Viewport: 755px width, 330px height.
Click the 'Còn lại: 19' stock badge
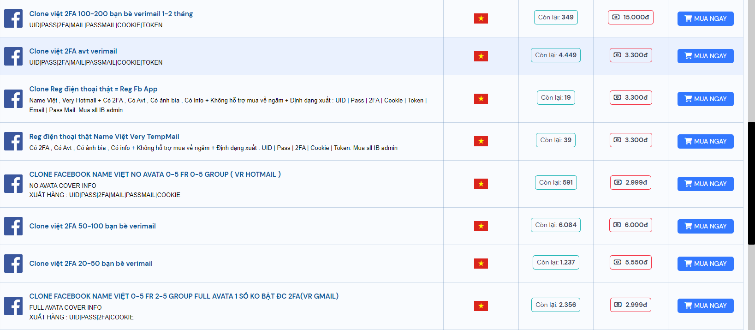[x=556, y=97]
